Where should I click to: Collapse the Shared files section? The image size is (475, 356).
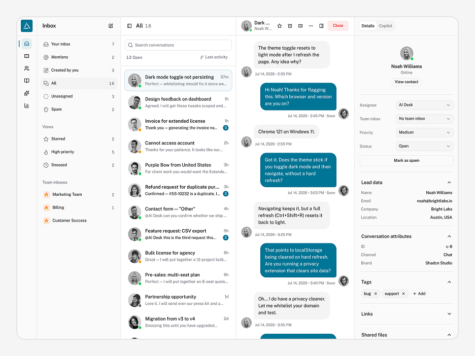(x=449, y=335)
